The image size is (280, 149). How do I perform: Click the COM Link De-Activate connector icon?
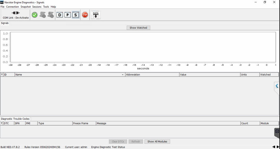(16, 13)
